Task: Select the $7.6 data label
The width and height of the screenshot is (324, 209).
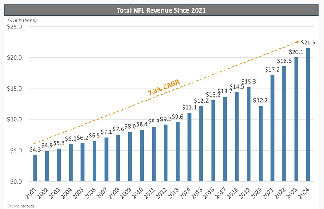Action: 118,129
